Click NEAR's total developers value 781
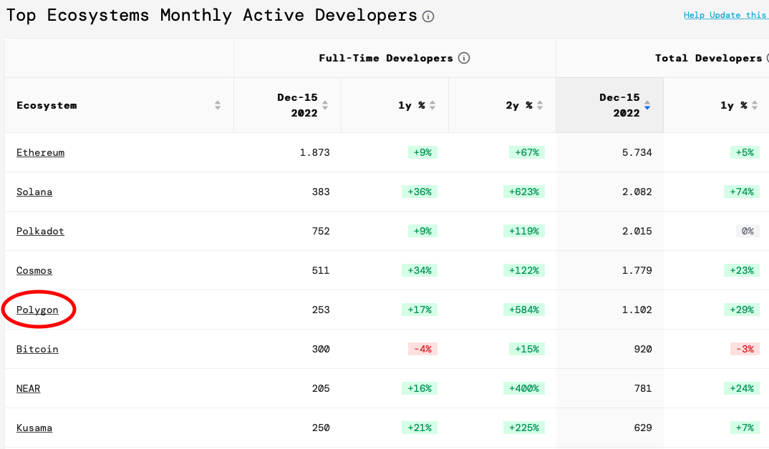Image resolution: width=769 pixels, height=449 pixels. click(x=643, y=389)
